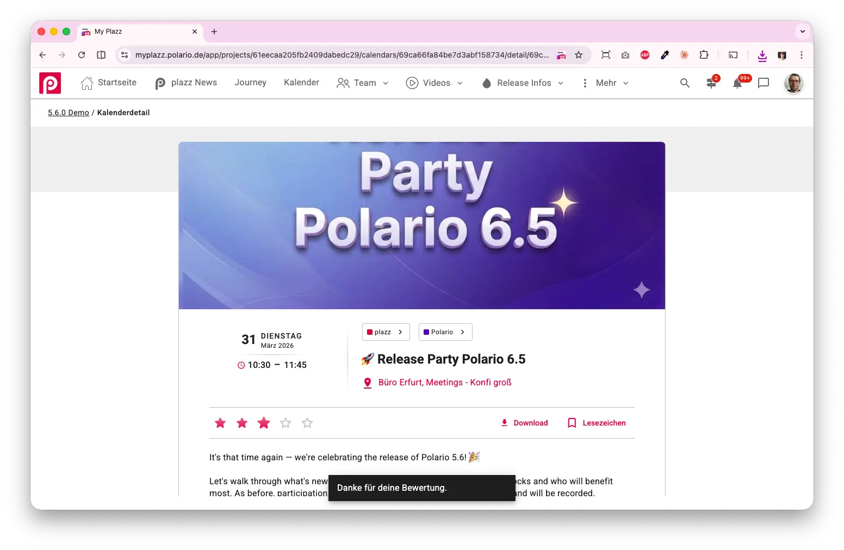Open the 5.6.0 Demo breadcrumb link
Image resolution: width=844 pixels, height=550 pixels.
coord(69,112)
